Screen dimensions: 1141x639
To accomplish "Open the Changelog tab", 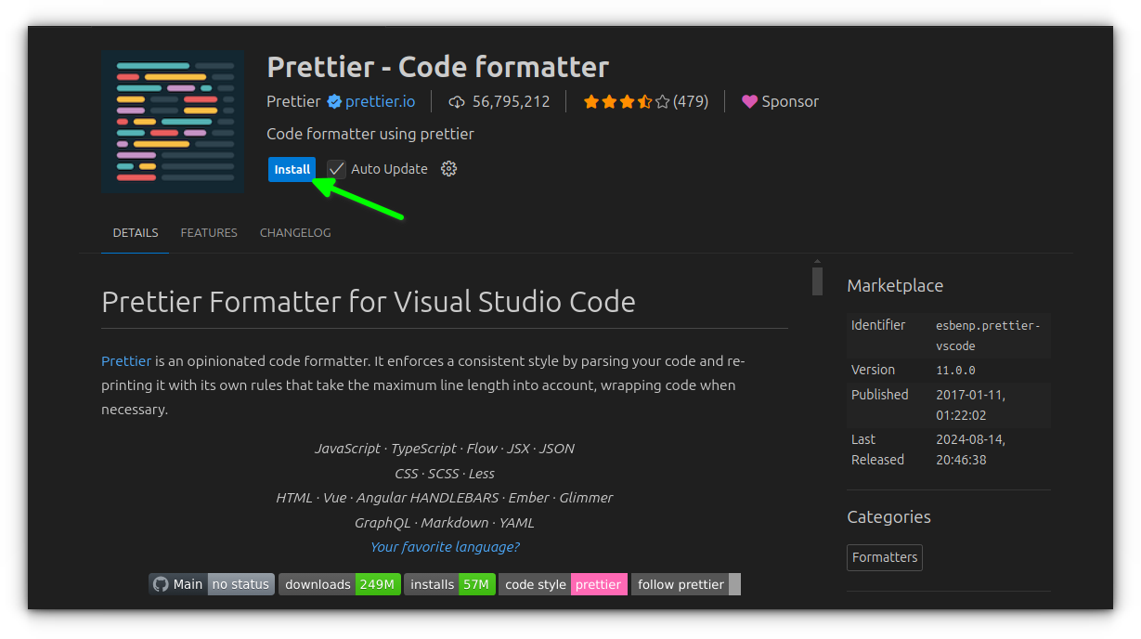I will (295, 233).
